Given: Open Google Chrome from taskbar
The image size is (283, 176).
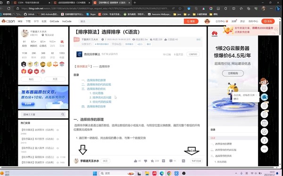Looking at the screenshot, I should [x=169, y=173].
